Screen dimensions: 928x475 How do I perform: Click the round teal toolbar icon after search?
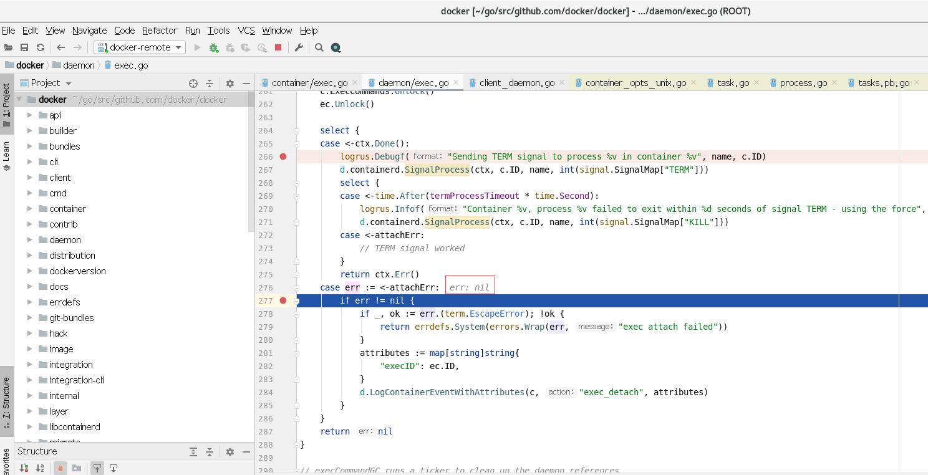[336, 47]
